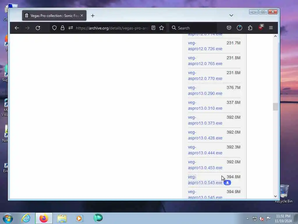The image size is (298, 224).
Task: Open veg-aspro13.0.543.exe link
Action: pyautogui.click(x=205, y=180)
